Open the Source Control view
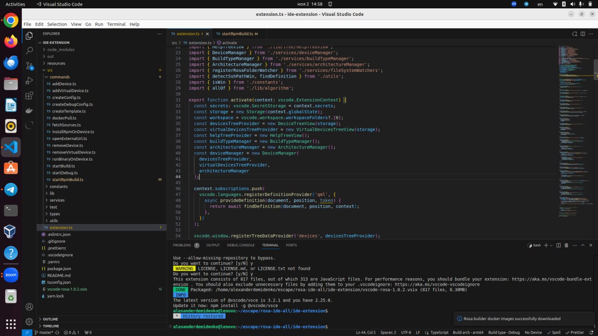 (x=29, y=65)
